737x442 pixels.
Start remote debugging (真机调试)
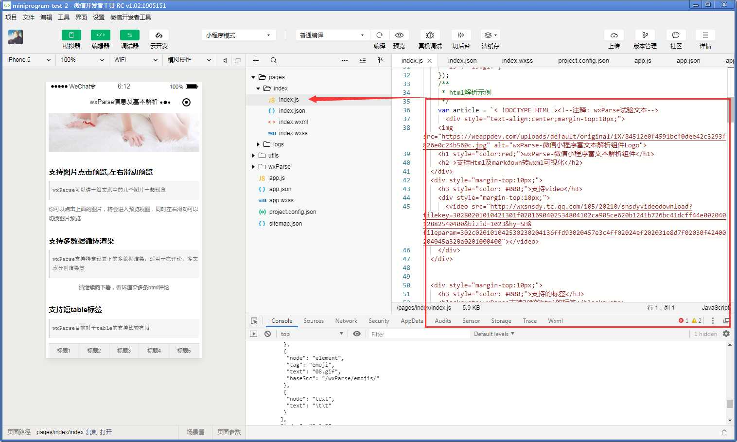point(430,35)
